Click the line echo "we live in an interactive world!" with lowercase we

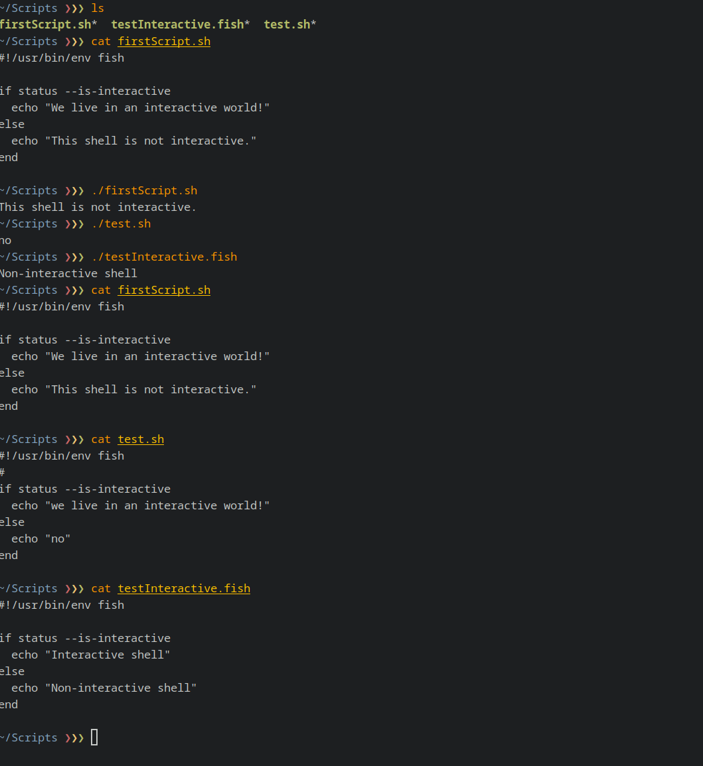(x=140, y=505)
